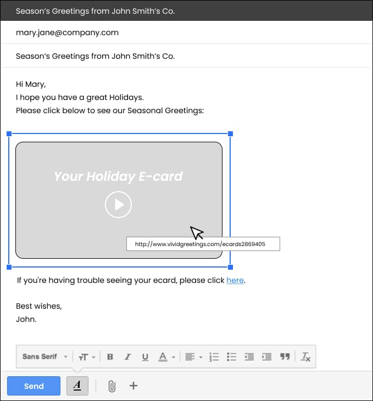This screenshot has width=373, height=401.
Task: Open the text color picker
Action: (x=166, y=357)
